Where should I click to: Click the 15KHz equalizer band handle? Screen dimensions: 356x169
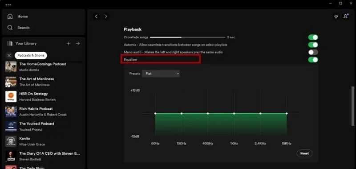[x=287, y=113]
